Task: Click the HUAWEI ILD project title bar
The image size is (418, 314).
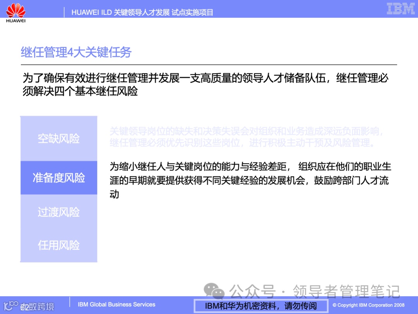Action: (143, 12)
